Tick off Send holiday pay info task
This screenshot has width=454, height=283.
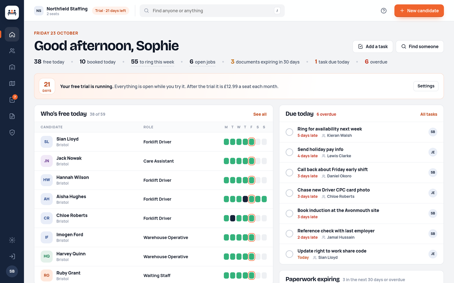[289, 152]
